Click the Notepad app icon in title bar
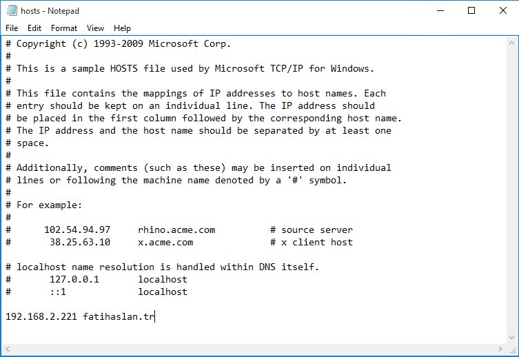The height and width of the screenshot is (357, 519). pyautogui.click(x=12, y=10)
